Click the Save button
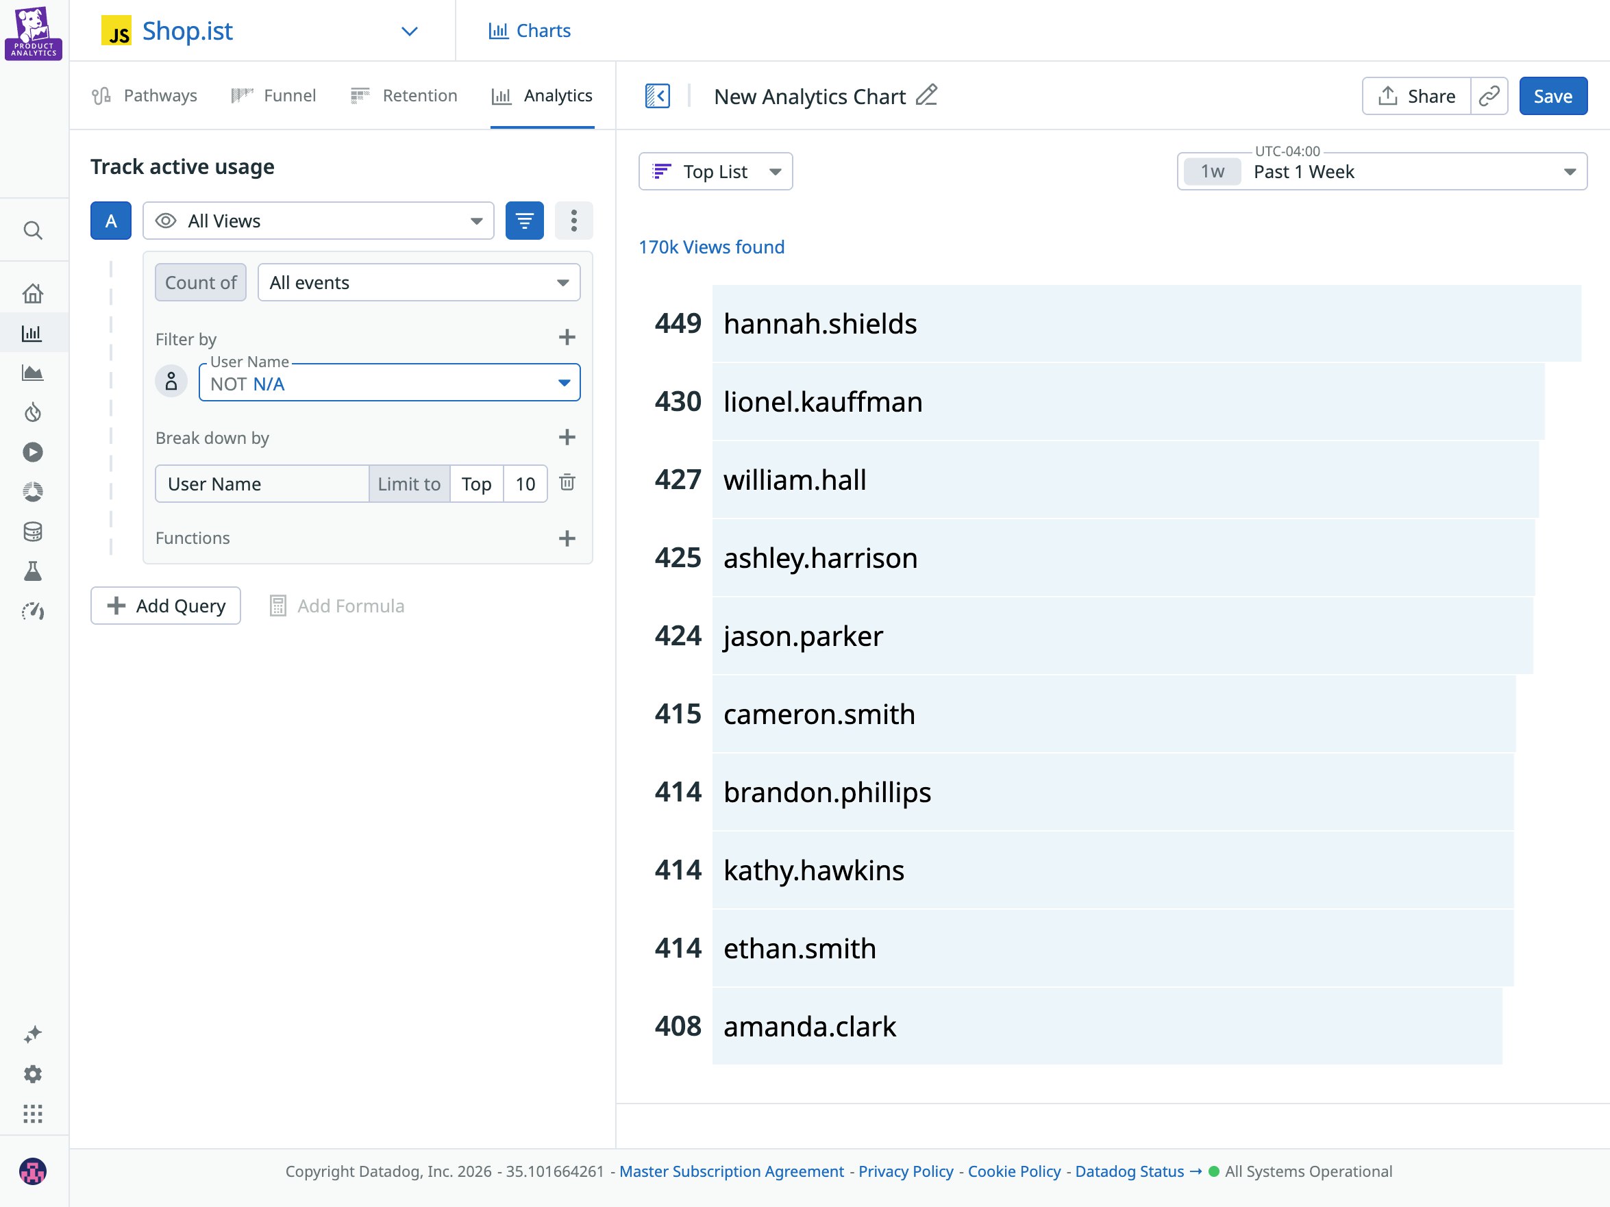The width and height of the screenshot is (1610, 1207). click(x=1553, y=95)
